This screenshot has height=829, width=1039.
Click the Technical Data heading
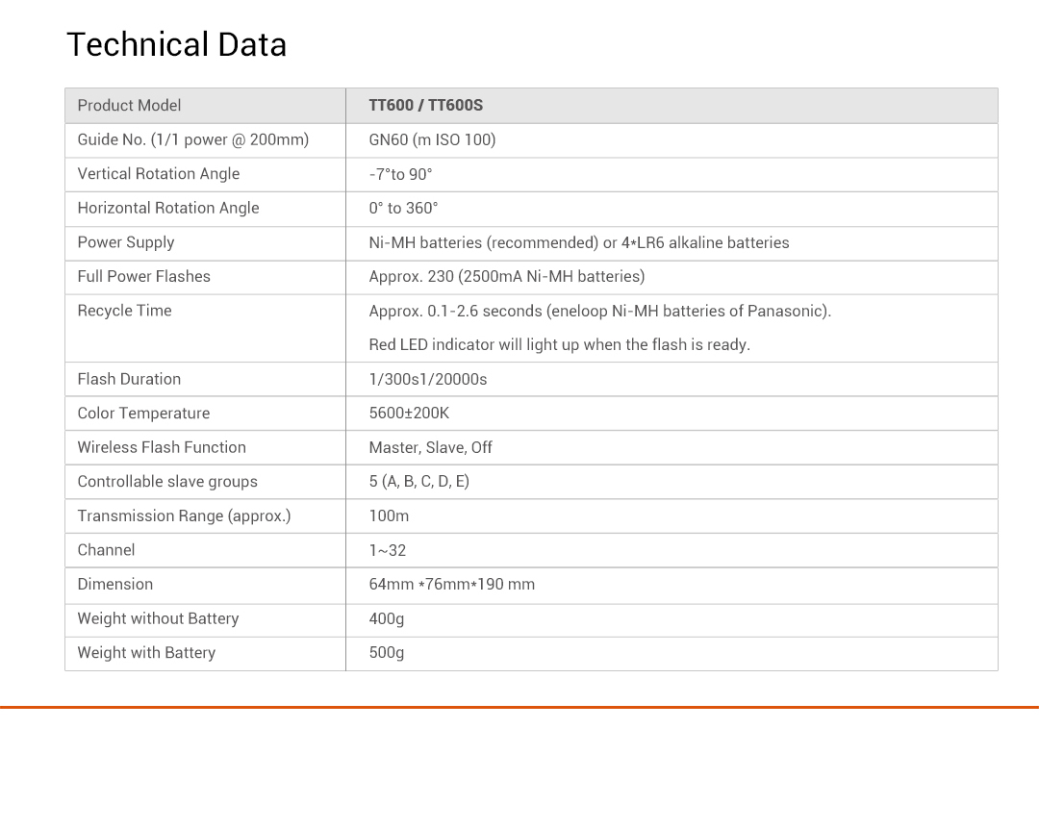(177, 45)
